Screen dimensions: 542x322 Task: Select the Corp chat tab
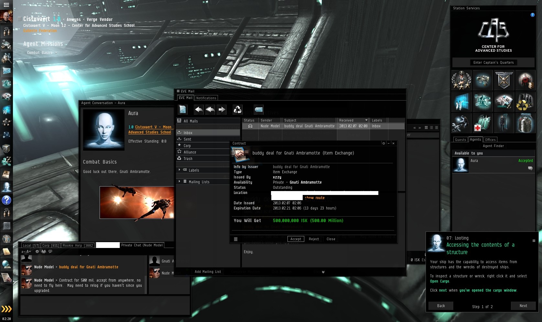(50, 245)
